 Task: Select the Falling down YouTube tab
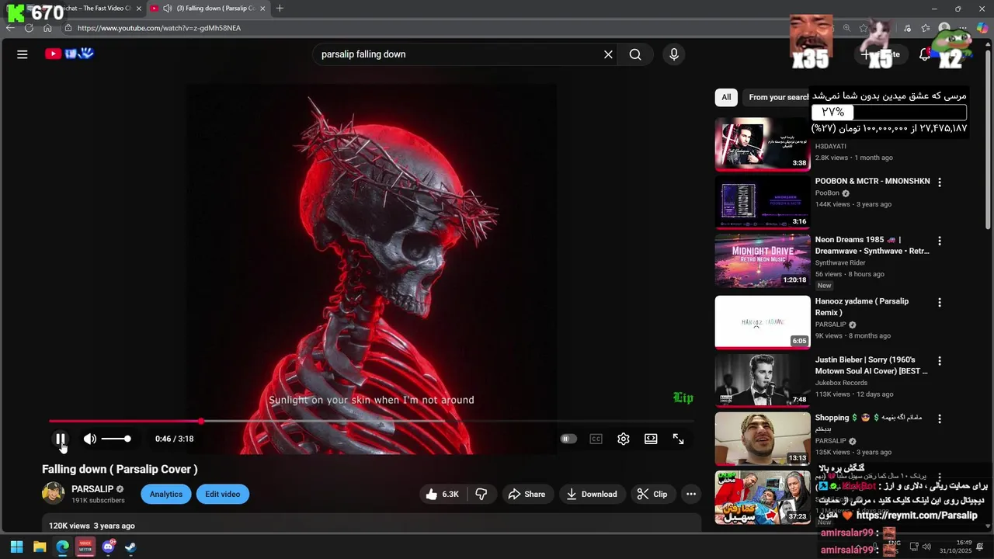[208, 8]
